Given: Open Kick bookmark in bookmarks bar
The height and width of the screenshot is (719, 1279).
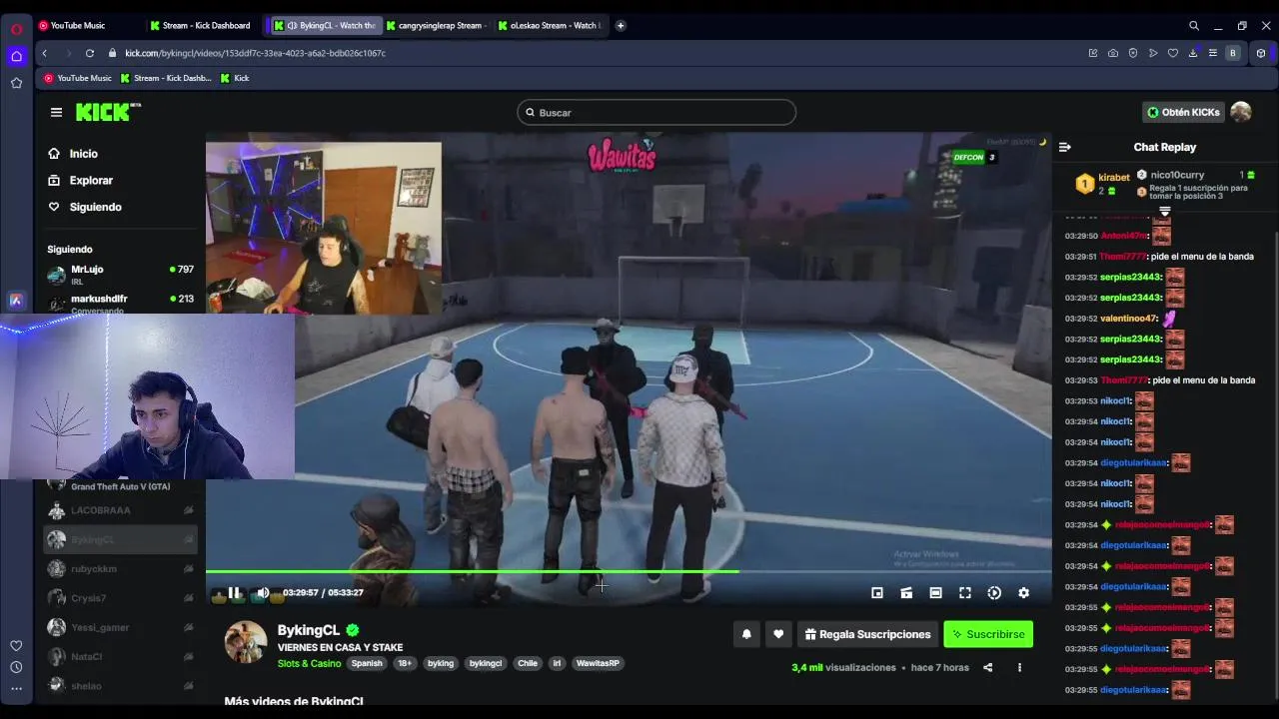Looking at the screenshot, I should click(235, 78).
